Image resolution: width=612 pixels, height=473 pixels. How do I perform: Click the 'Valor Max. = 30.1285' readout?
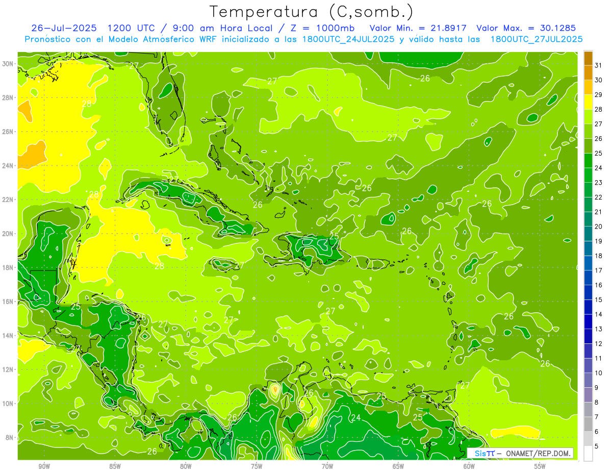click(526, 28)
